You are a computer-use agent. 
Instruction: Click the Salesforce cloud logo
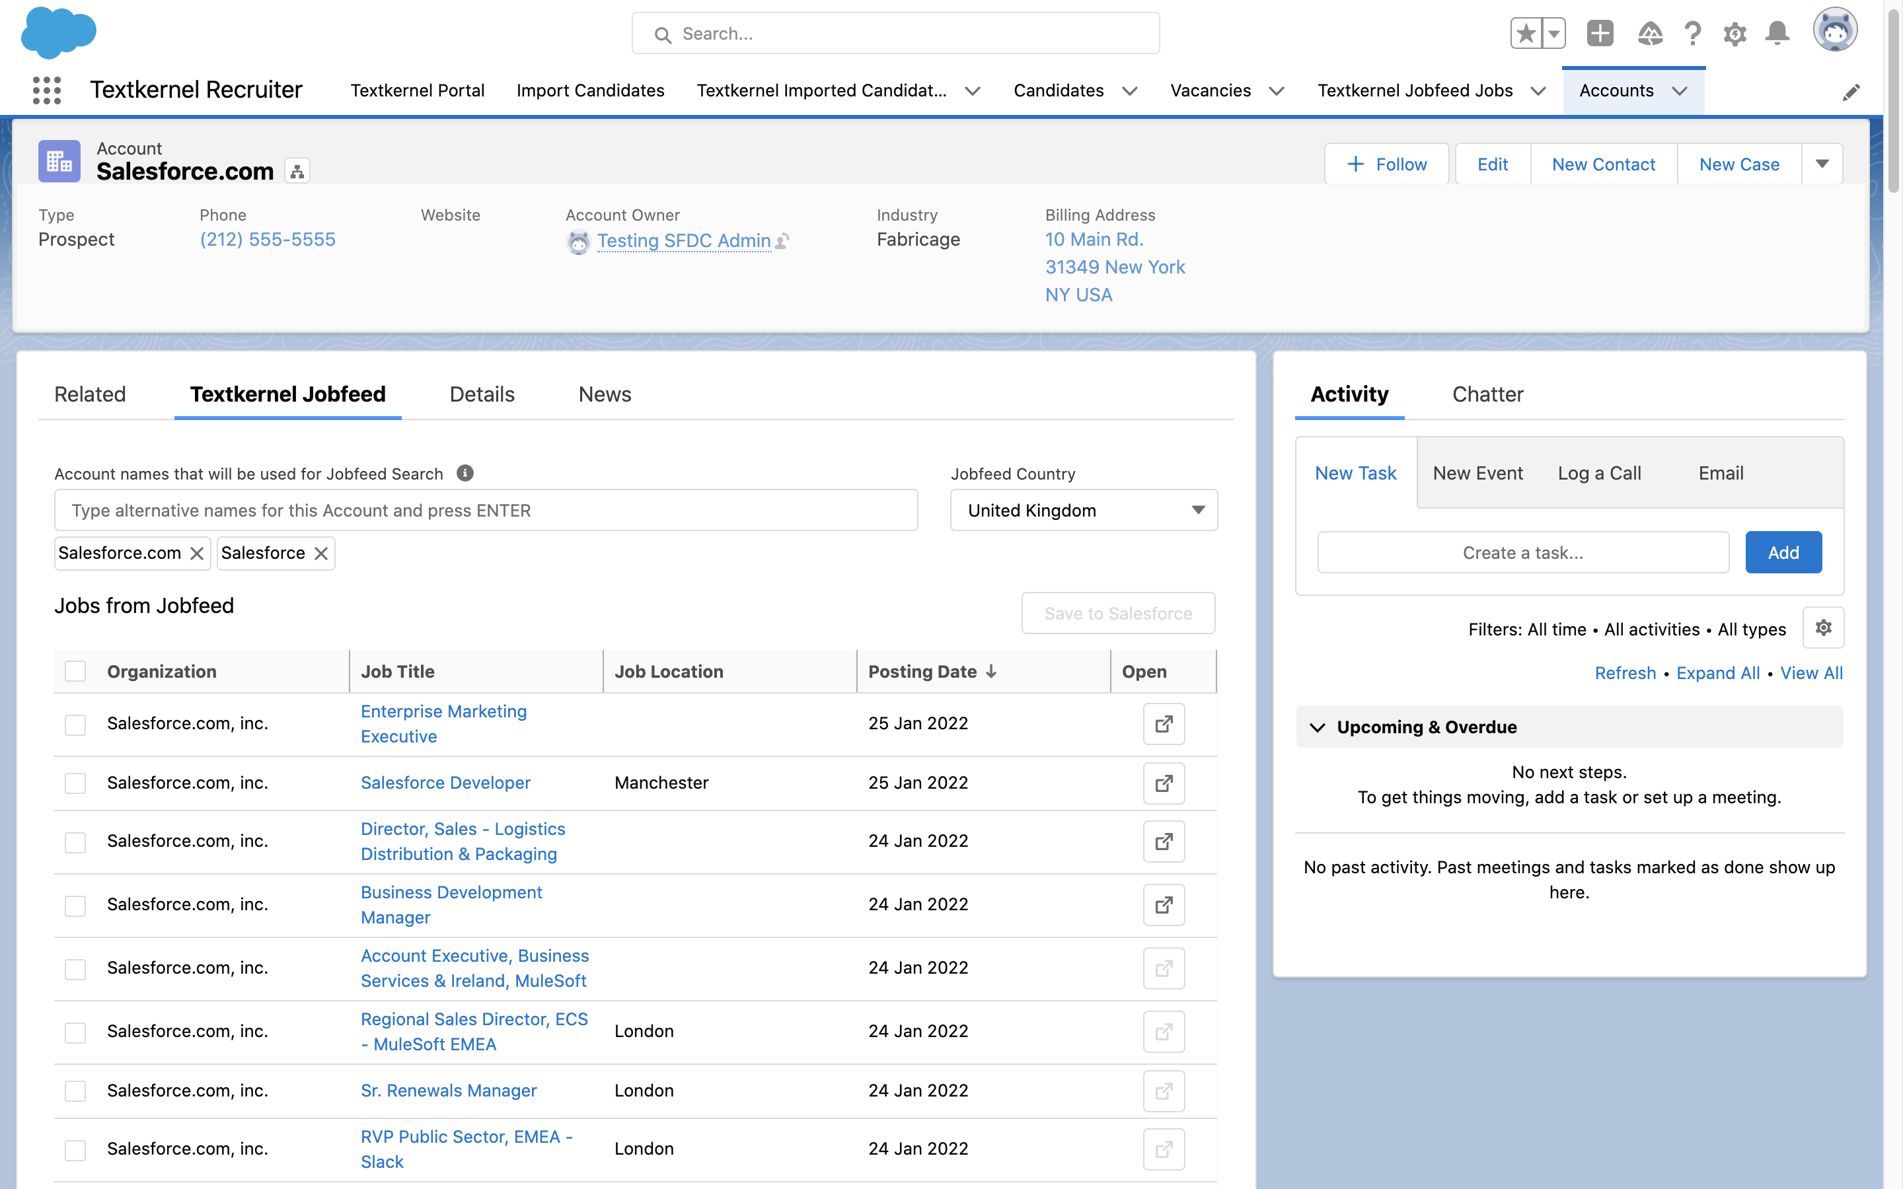[x=59, y=33]
